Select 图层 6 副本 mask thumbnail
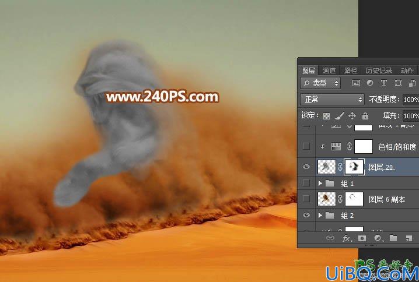Image resolution: width=419 pixels, height=282 pixels. 354,199
